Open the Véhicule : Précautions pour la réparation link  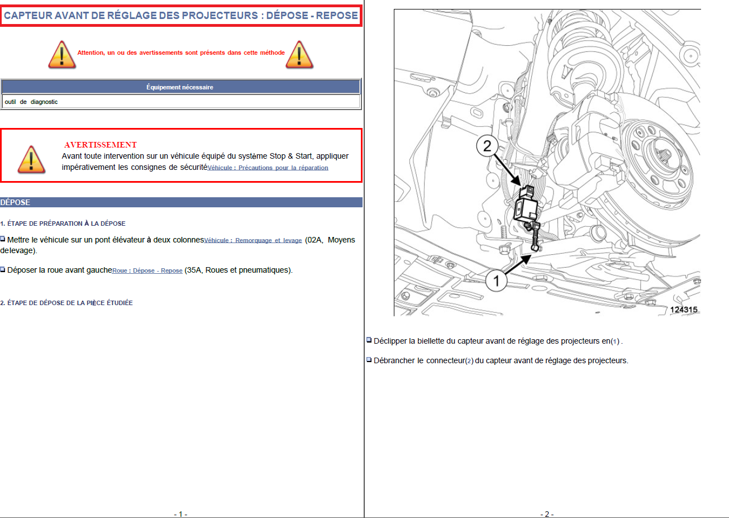[x=268, y=168]
